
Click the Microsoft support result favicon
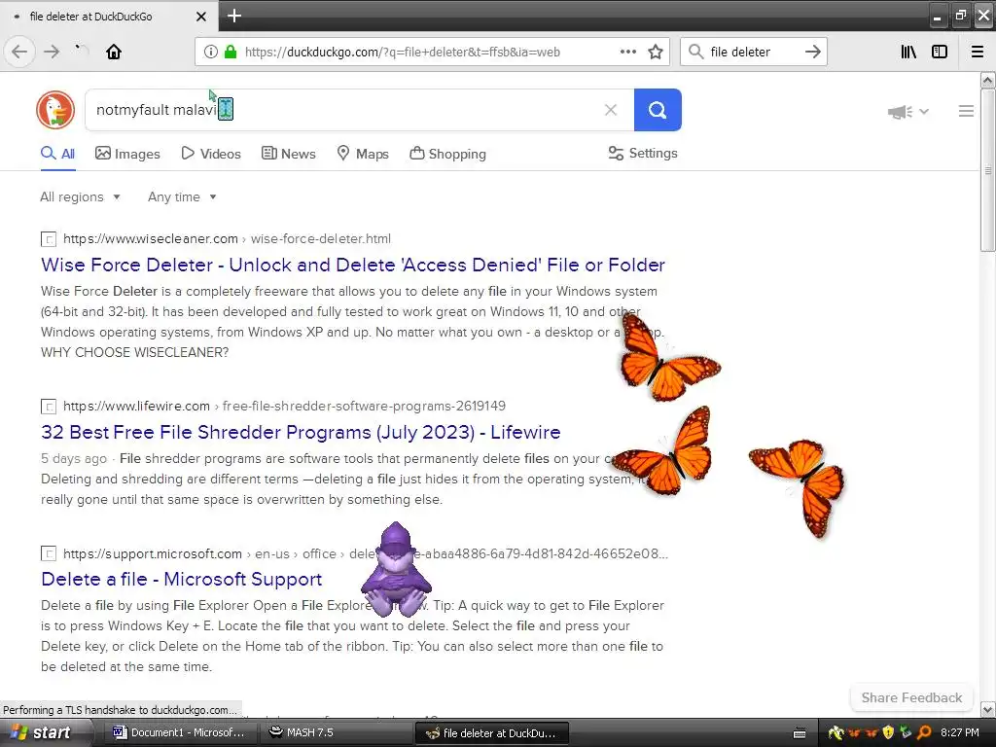tap(49, 553)
